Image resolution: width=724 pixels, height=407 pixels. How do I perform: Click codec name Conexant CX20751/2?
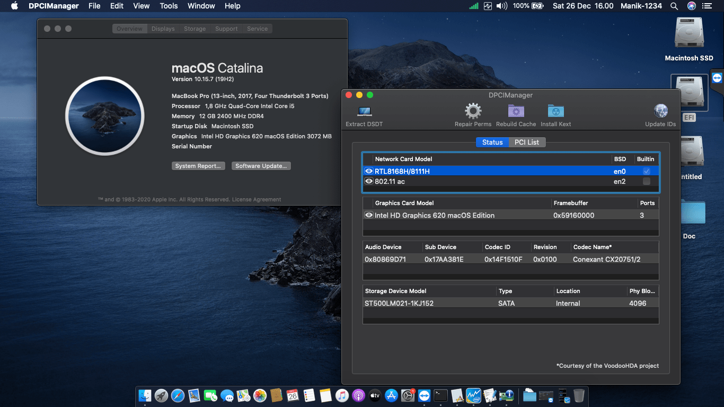click(x=607, y=259)
